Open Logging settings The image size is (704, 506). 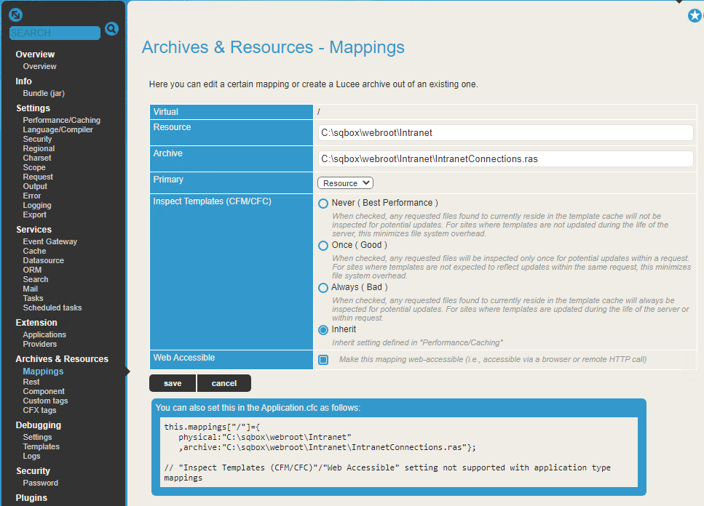tap(37, 205)
